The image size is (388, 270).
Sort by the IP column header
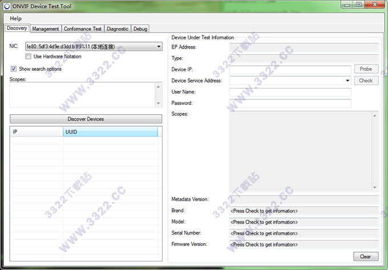[37, 132]
